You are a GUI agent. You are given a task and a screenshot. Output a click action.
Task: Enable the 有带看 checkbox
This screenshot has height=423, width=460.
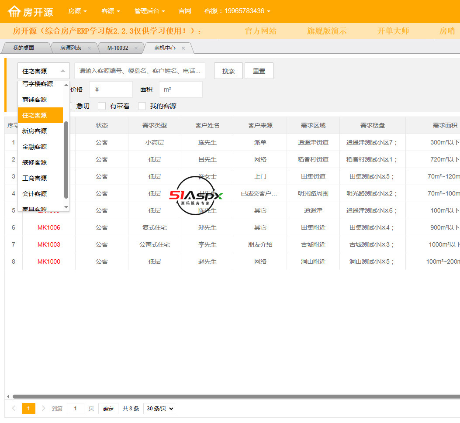coord(102,106)
